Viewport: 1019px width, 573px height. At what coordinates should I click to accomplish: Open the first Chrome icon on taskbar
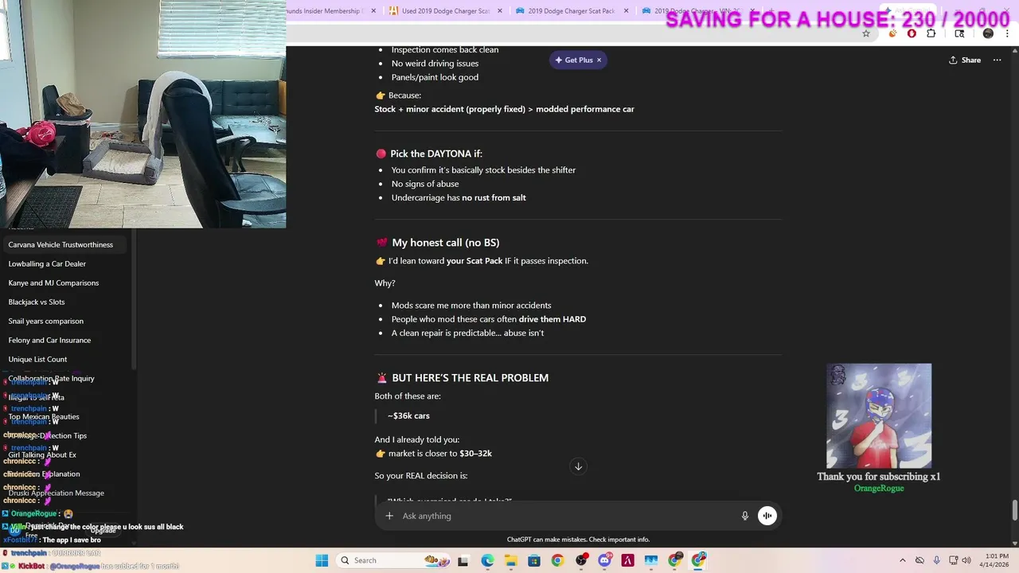point(557,560)
